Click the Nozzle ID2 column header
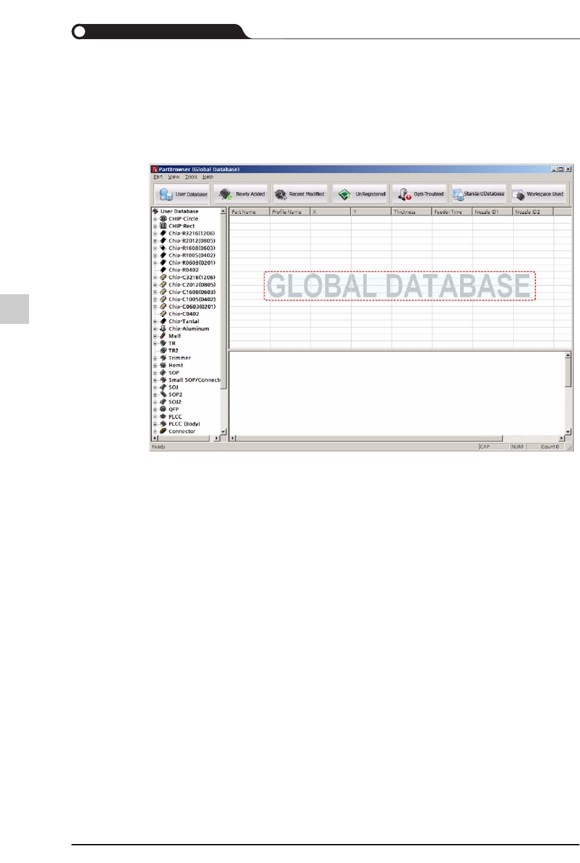This screenshot has height=863, width=580. [x=533, y=212]
